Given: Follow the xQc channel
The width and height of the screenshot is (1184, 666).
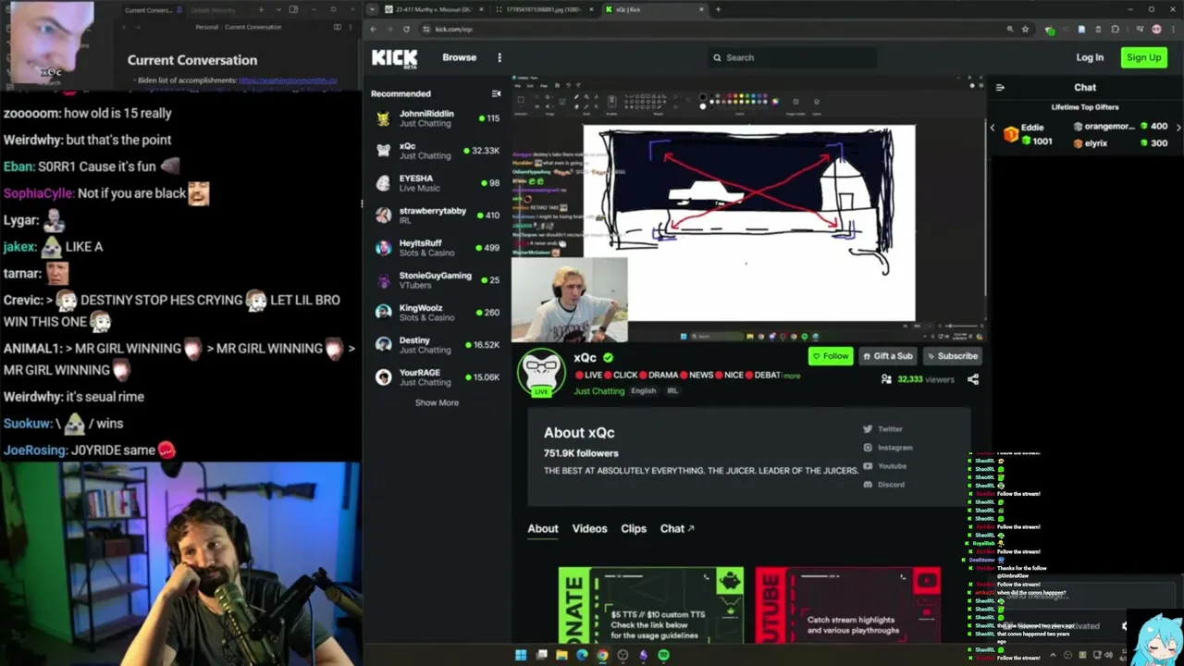Looking at the screenshot, I should coord(830,356).
